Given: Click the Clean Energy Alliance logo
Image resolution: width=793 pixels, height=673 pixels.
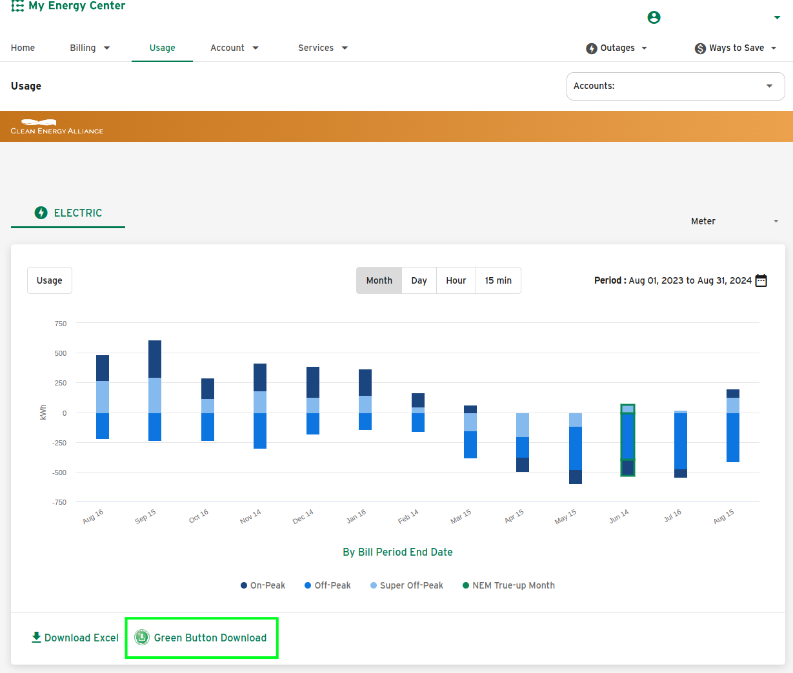Looking at the screenshot, I should point(57,126).
